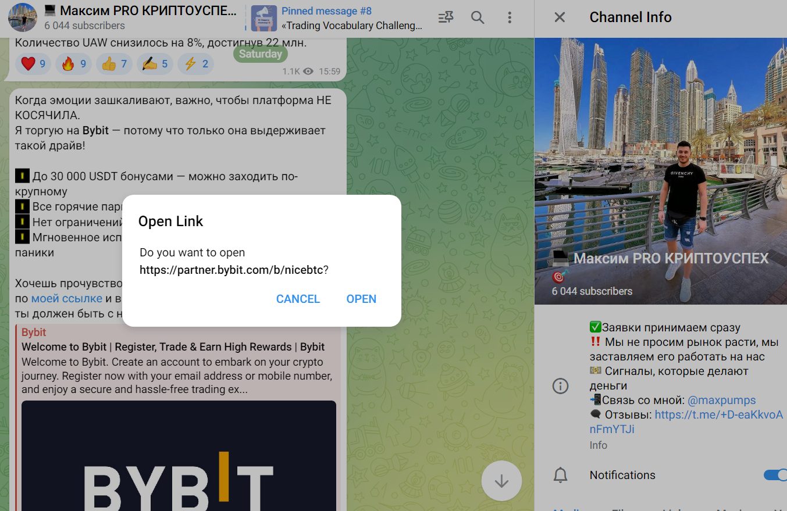The width and height of the screenshot is (787, 511).
Task: Add the fire reaction with count 9
Action: point(74,64)
